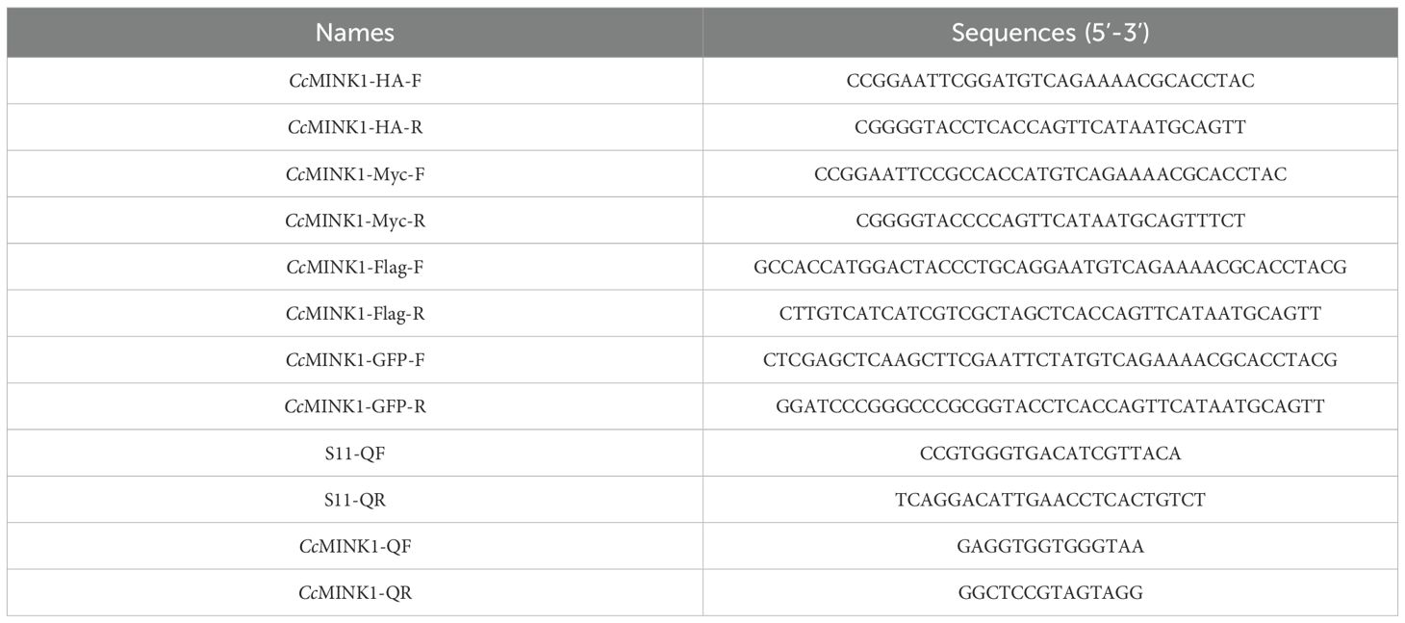Click the CcMINK1-Myc-R primer name

click(355, 221)
